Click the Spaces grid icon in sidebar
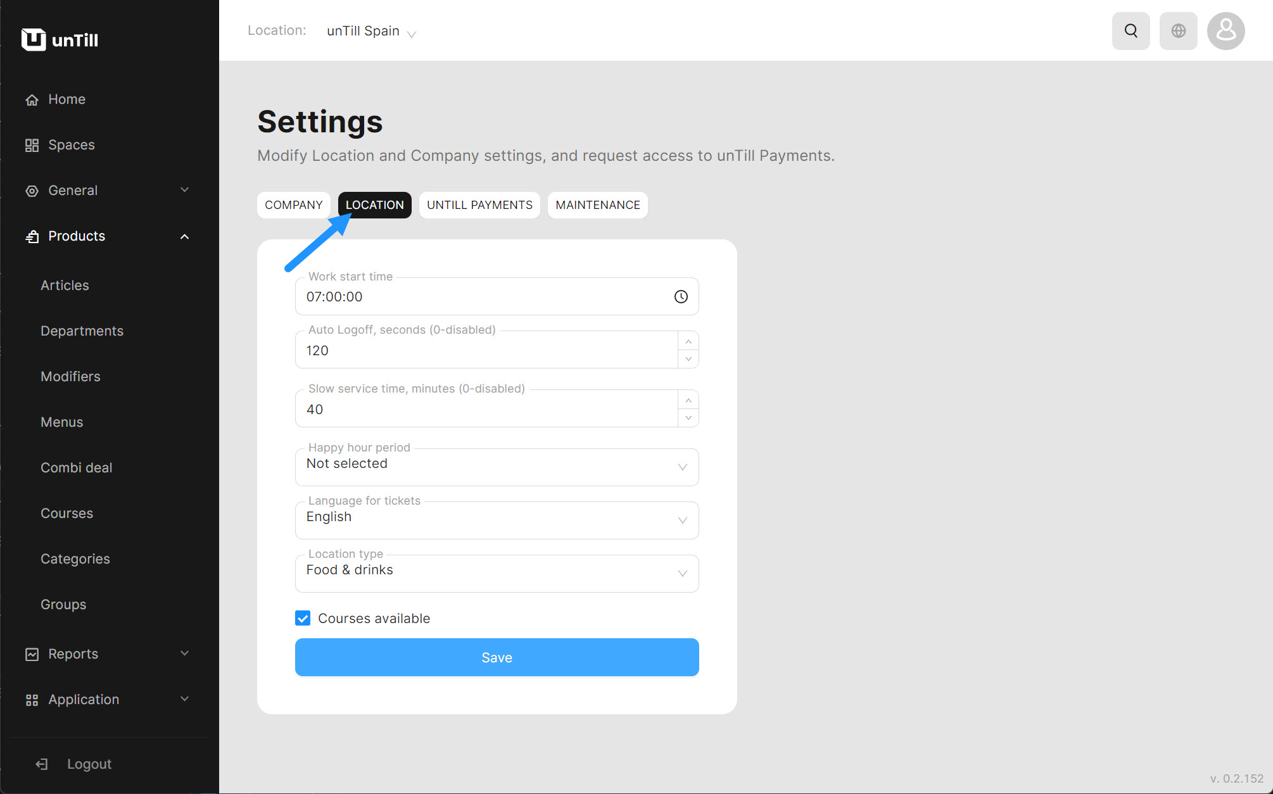The image size is (1273, 794). click(32, 146)
